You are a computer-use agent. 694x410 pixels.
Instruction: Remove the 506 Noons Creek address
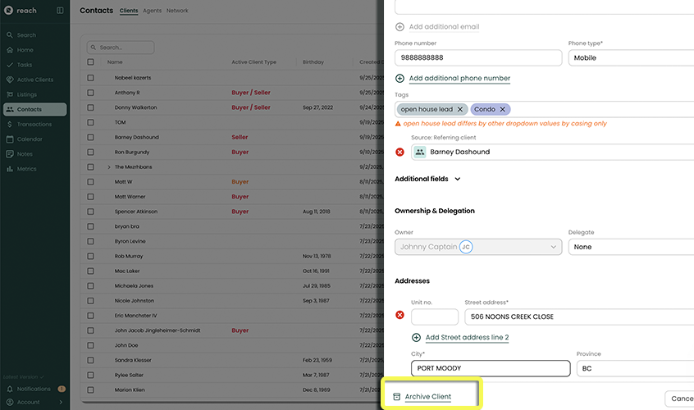(x=400, y=316)
